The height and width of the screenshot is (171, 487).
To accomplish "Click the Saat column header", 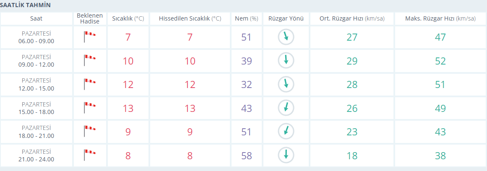I will coord(36,18).
